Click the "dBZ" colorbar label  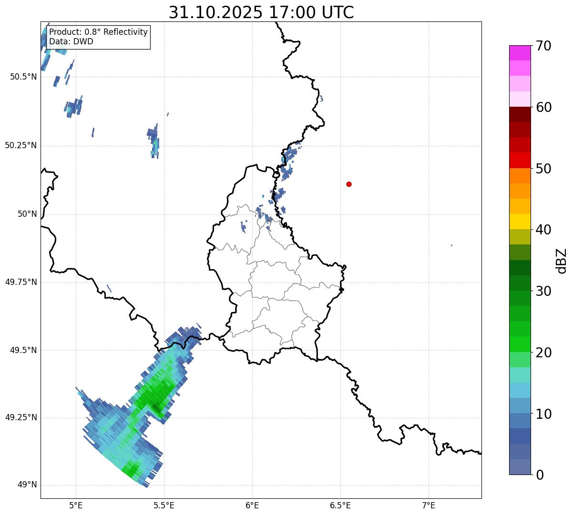[x=562, y=260]
